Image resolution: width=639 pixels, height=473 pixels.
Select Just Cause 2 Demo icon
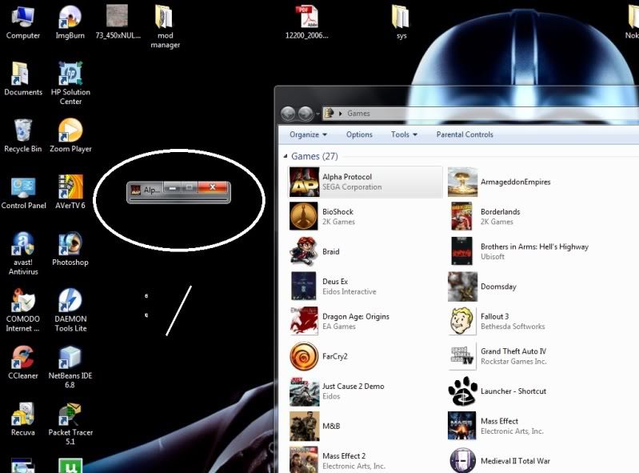304,391
